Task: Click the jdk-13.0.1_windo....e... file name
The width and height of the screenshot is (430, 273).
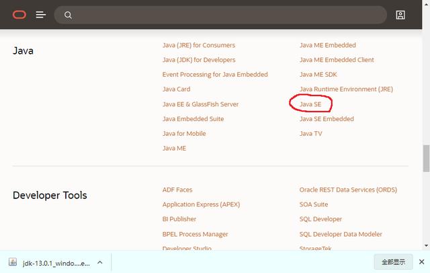Action: coord(56,264)
